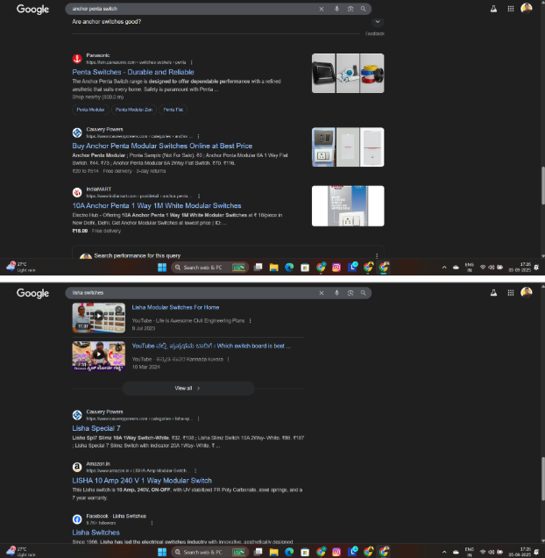Select the Penta Flat chip

pos(173,110)
